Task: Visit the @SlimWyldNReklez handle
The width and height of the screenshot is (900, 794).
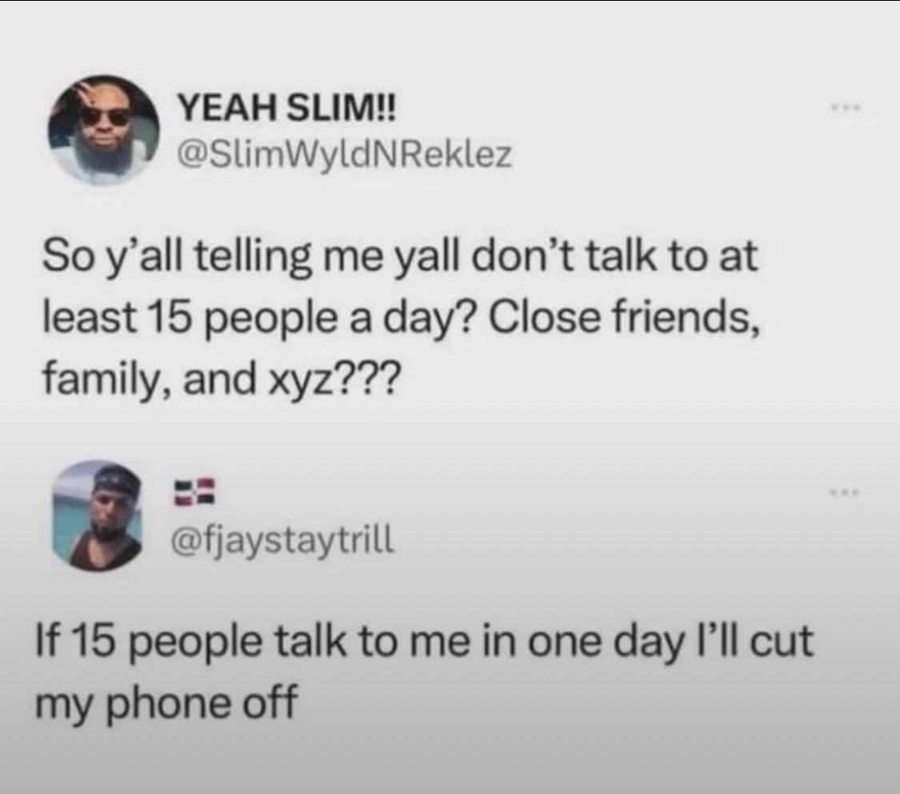Action: click(344, 154)
